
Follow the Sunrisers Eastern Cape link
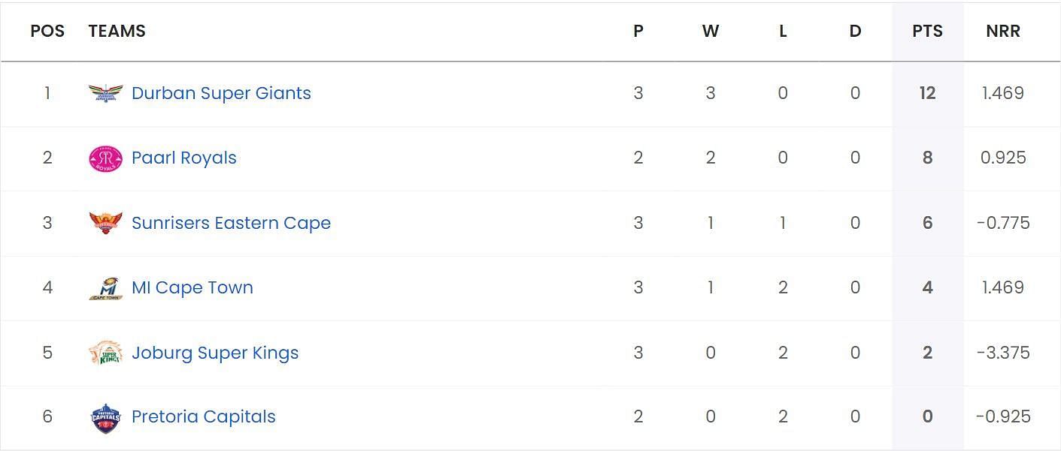click(231, 223)
